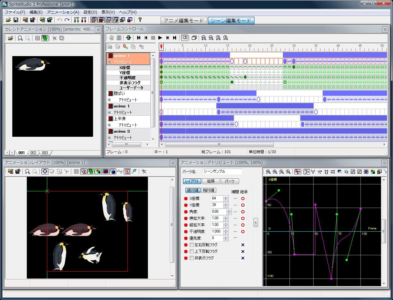Click the play button in Frame Control
Image resolution: width=393 pixels, height=300 pixels.
click(x=160, y=38)
